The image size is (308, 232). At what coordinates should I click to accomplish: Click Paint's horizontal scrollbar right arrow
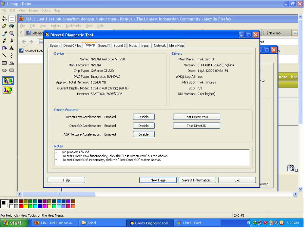(295, 194)
